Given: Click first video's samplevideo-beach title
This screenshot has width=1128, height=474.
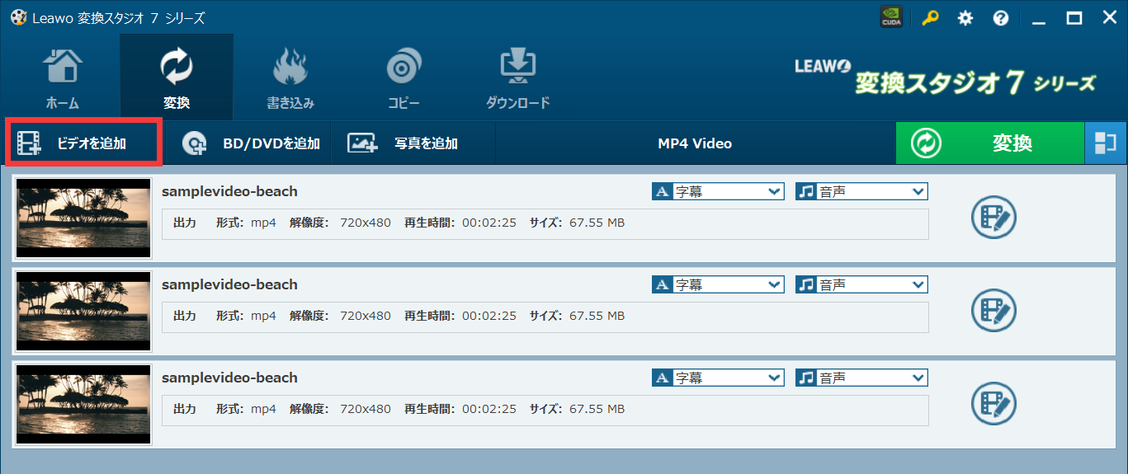Looking at the screenshot, I should (229, 191).
